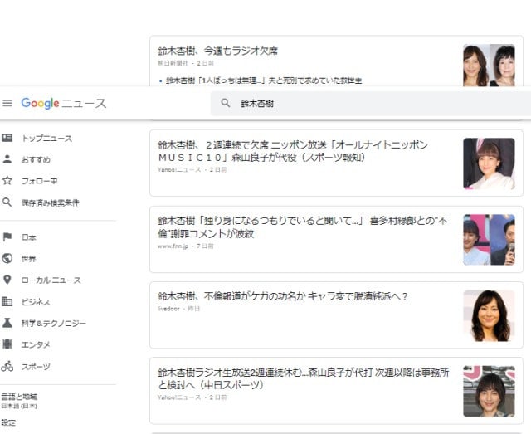Select the 科学&テクノロジー category

coord(54,323)
